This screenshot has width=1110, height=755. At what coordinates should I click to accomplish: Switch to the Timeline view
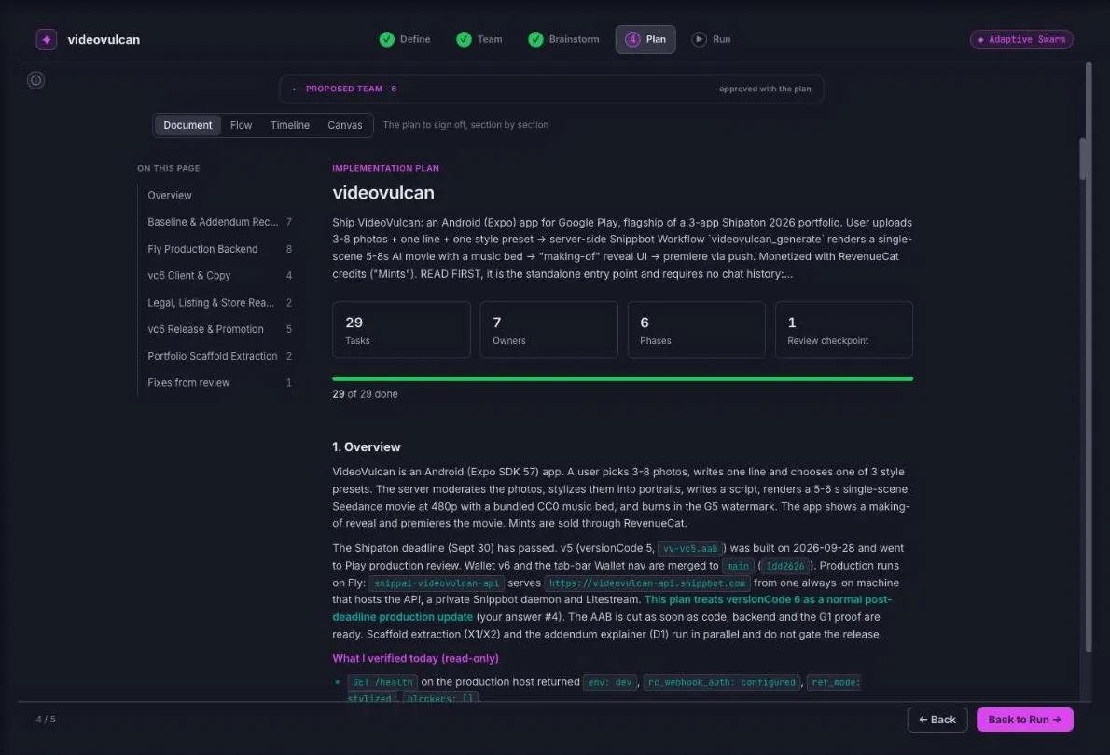tap(289, 125)
